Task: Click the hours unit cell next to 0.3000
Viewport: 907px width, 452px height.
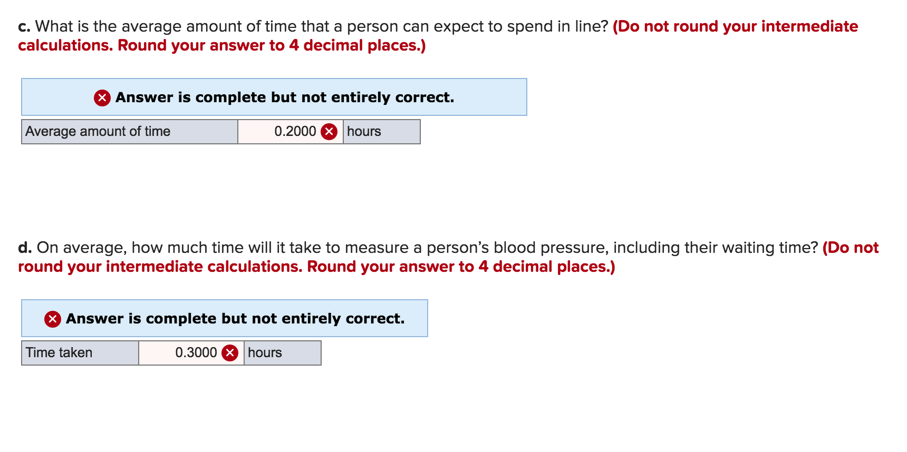Action: click(x=282, y=353)
